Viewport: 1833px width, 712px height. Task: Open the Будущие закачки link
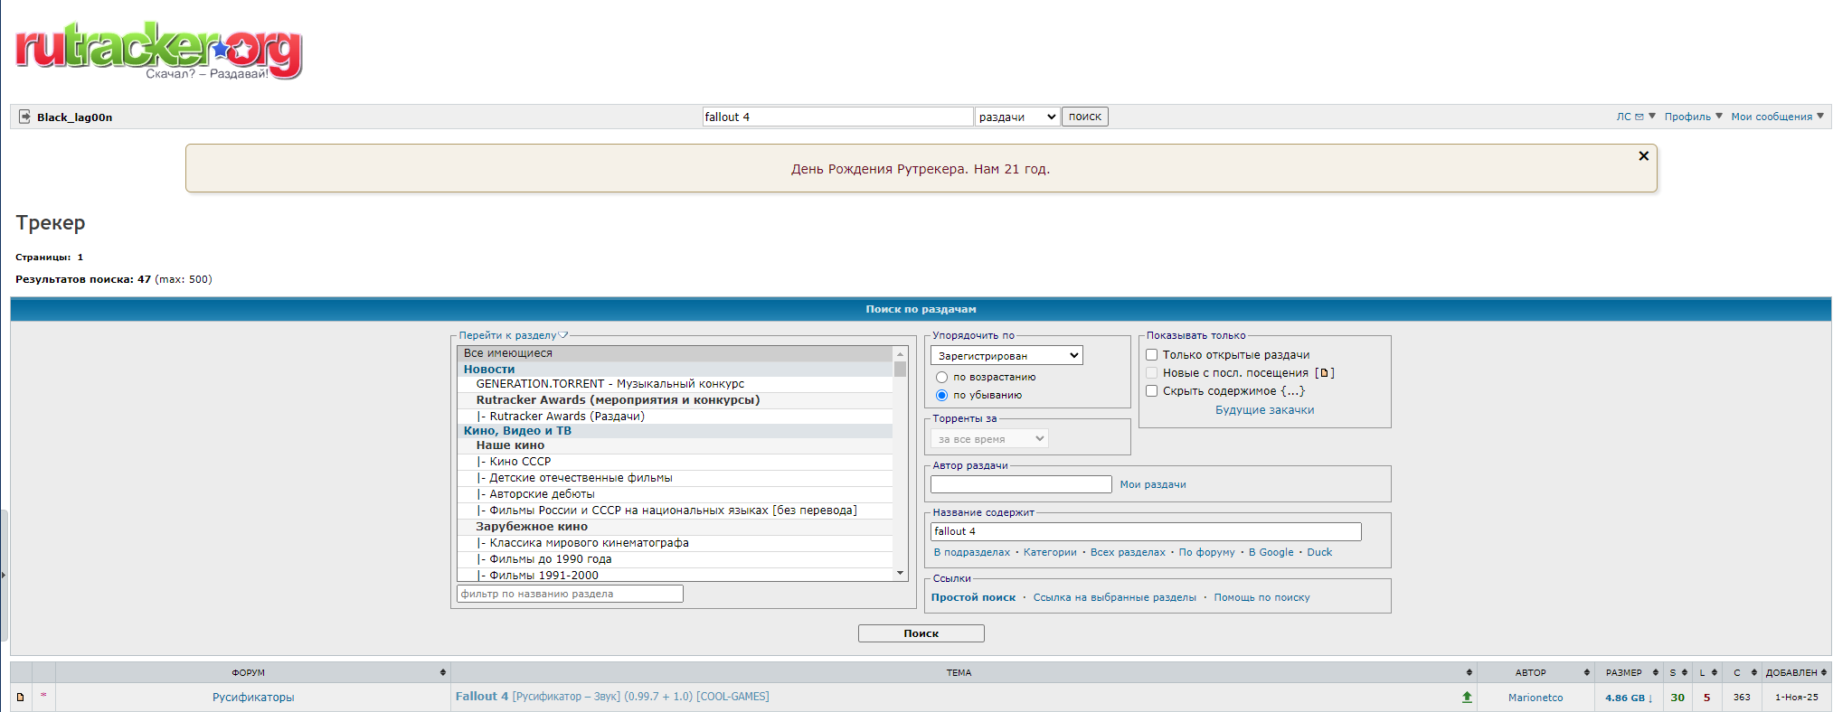(x=1264, y=410)
